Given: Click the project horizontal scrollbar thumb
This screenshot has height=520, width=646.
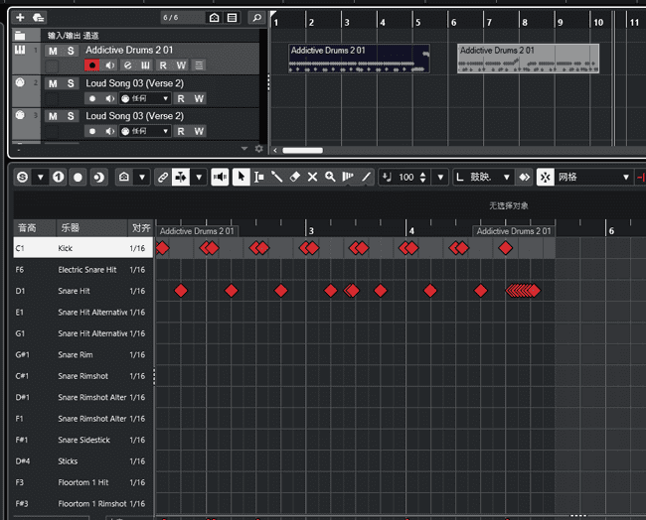Looking at the screenshot, I should pos(302,150).
